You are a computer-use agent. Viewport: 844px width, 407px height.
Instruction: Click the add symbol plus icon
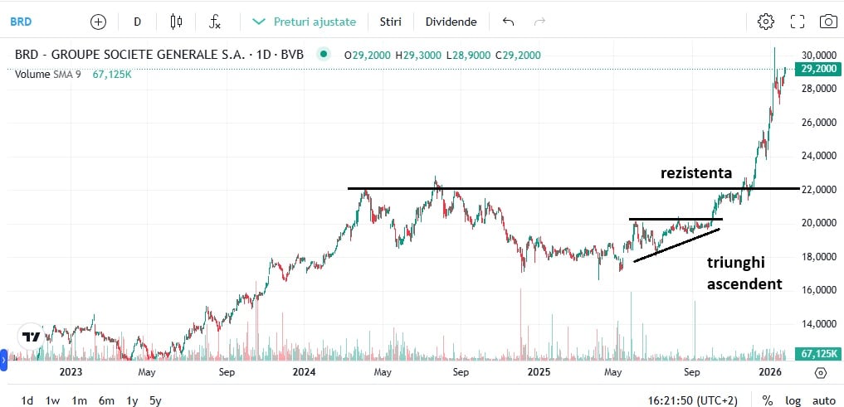point(98,22)
